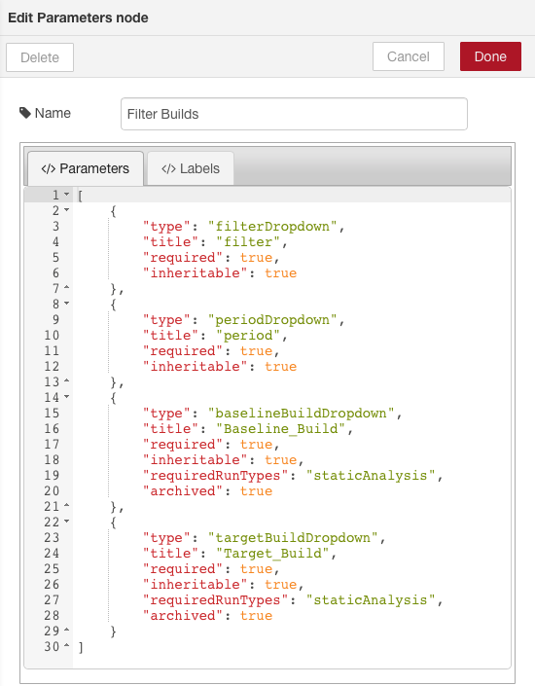Collapse the array with the line 1 fold arrow
Image resolution: width=535 pixels, height=686 pixels.
tap(66, 194)
